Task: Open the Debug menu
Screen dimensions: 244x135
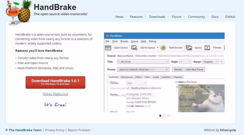Action: [152, 41]
